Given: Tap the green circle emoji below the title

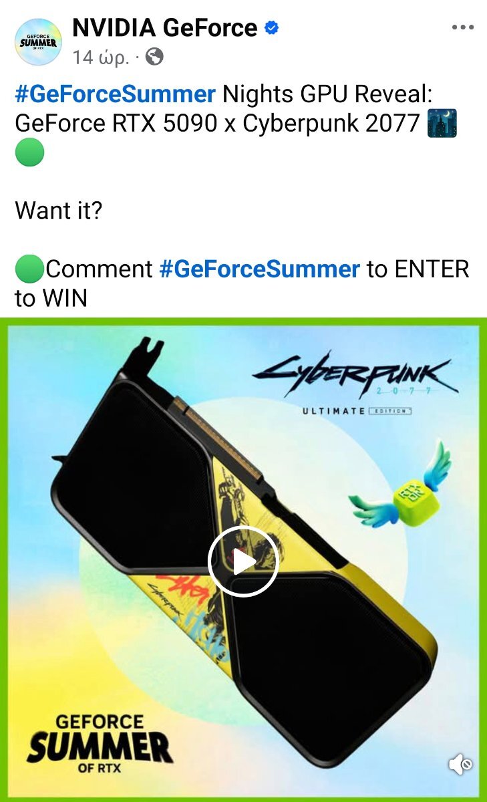Looking at the screenshot, I should pyautogui.click(x=29, y=153).
